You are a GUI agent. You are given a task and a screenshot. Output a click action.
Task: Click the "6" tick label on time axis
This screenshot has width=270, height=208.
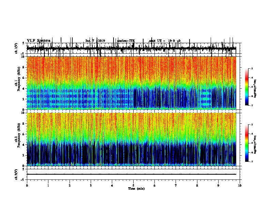click(155, 186)
